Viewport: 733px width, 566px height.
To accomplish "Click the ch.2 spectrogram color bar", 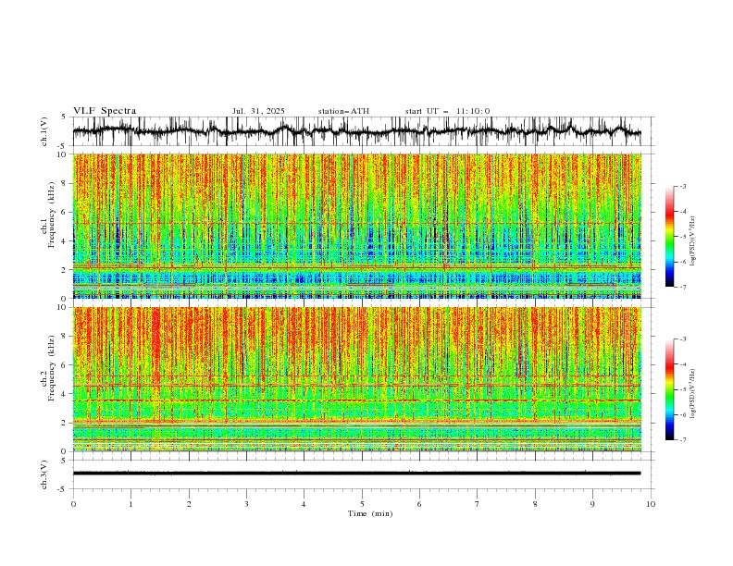I will point(669,389).
